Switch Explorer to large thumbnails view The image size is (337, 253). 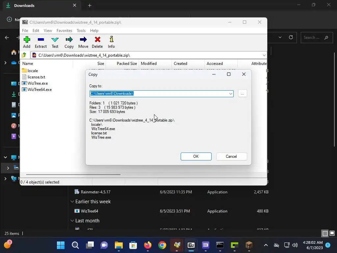click(x=332, y=234)
